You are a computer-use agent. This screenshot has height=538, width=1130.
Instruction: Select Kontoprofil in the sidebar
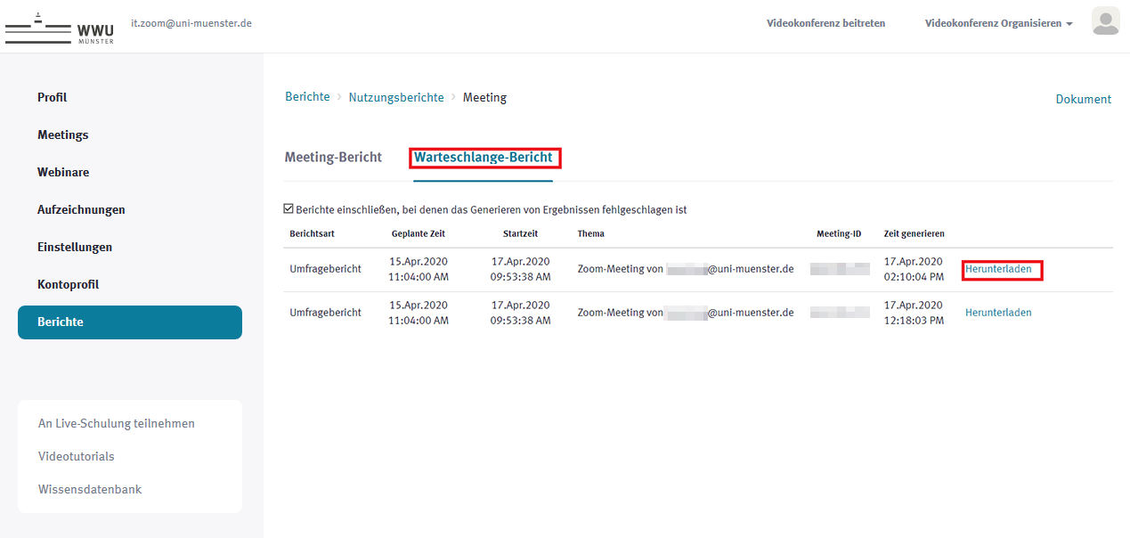(68, 285)
